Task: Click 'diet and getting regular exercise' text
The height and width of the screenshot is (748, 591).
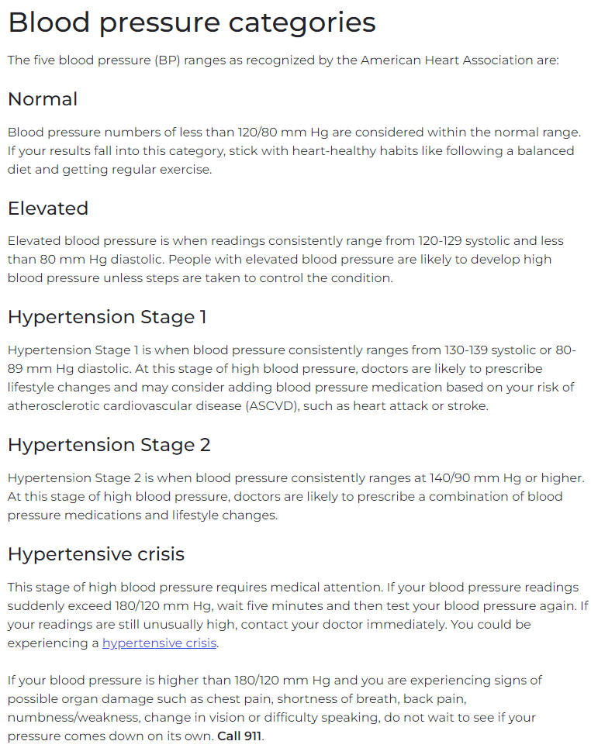Action: 109,169
